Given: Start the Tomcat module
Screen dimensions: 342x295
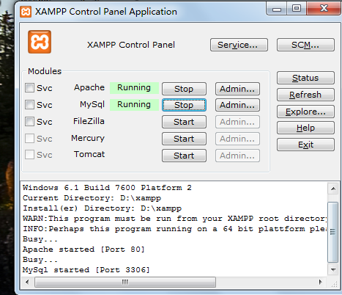Looking at the screenshot, I should [184, 156].
